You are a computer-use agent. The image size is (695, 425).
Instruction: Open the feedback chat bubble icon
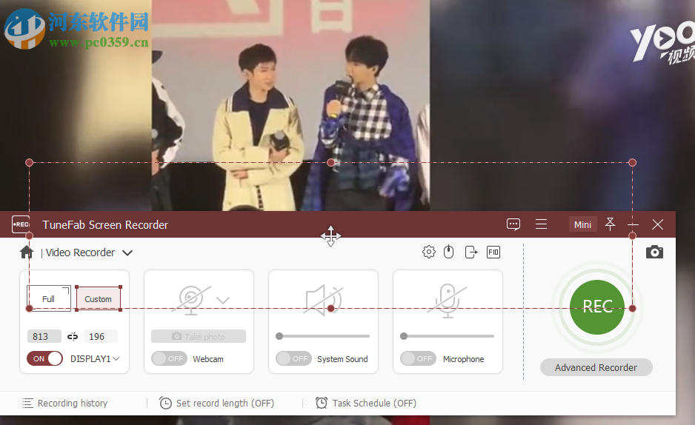pos(513,224)
